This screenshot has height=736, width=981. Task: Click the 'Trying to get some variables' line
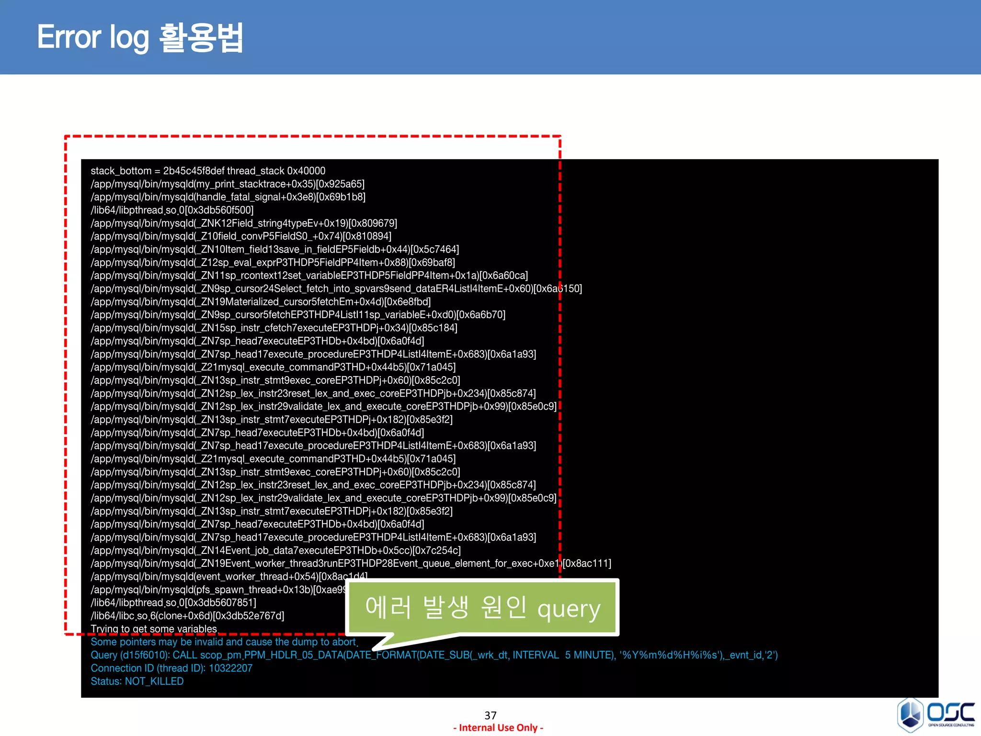click(154, 629)
